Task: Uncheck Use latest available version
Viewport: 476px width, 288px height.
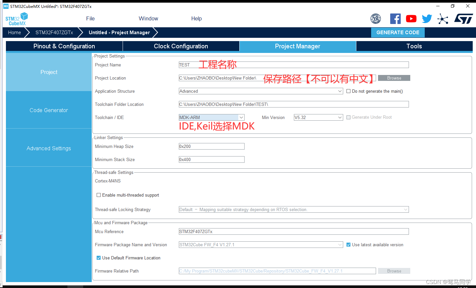Action: [348, 245]
